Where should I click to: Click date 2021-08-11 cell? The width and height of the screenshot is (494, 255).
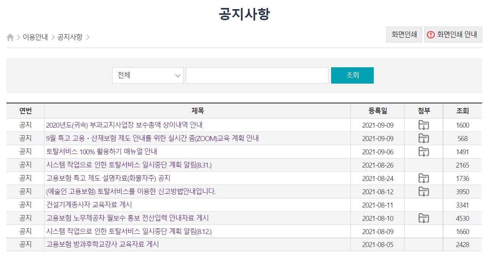coord(378,205)
